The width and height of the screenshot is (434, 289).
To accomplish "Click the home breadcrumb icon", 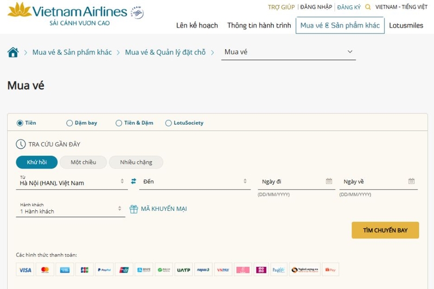I will click(x=13, y=52).
